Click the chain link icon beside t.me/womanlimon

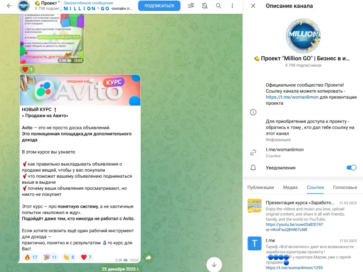(x=253, y=152)
